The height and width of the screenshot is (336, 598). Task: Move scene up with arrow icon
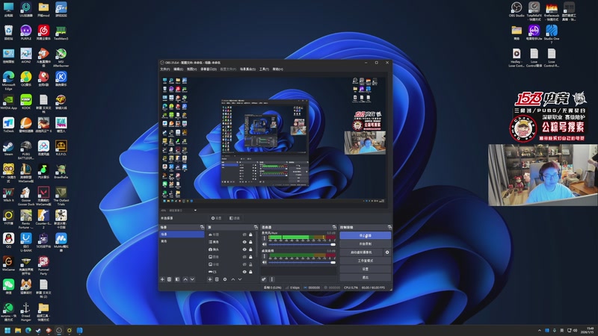pos(185,279)
